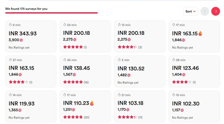
Task: Click the coin icon next to 3,900
Action: point(21,40)
